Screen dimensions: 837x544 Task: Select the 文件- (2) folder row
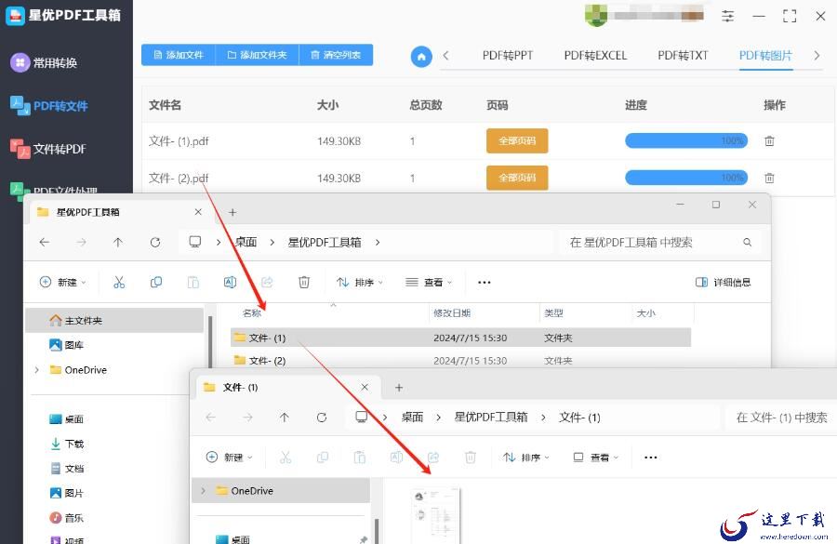point(460,361)
